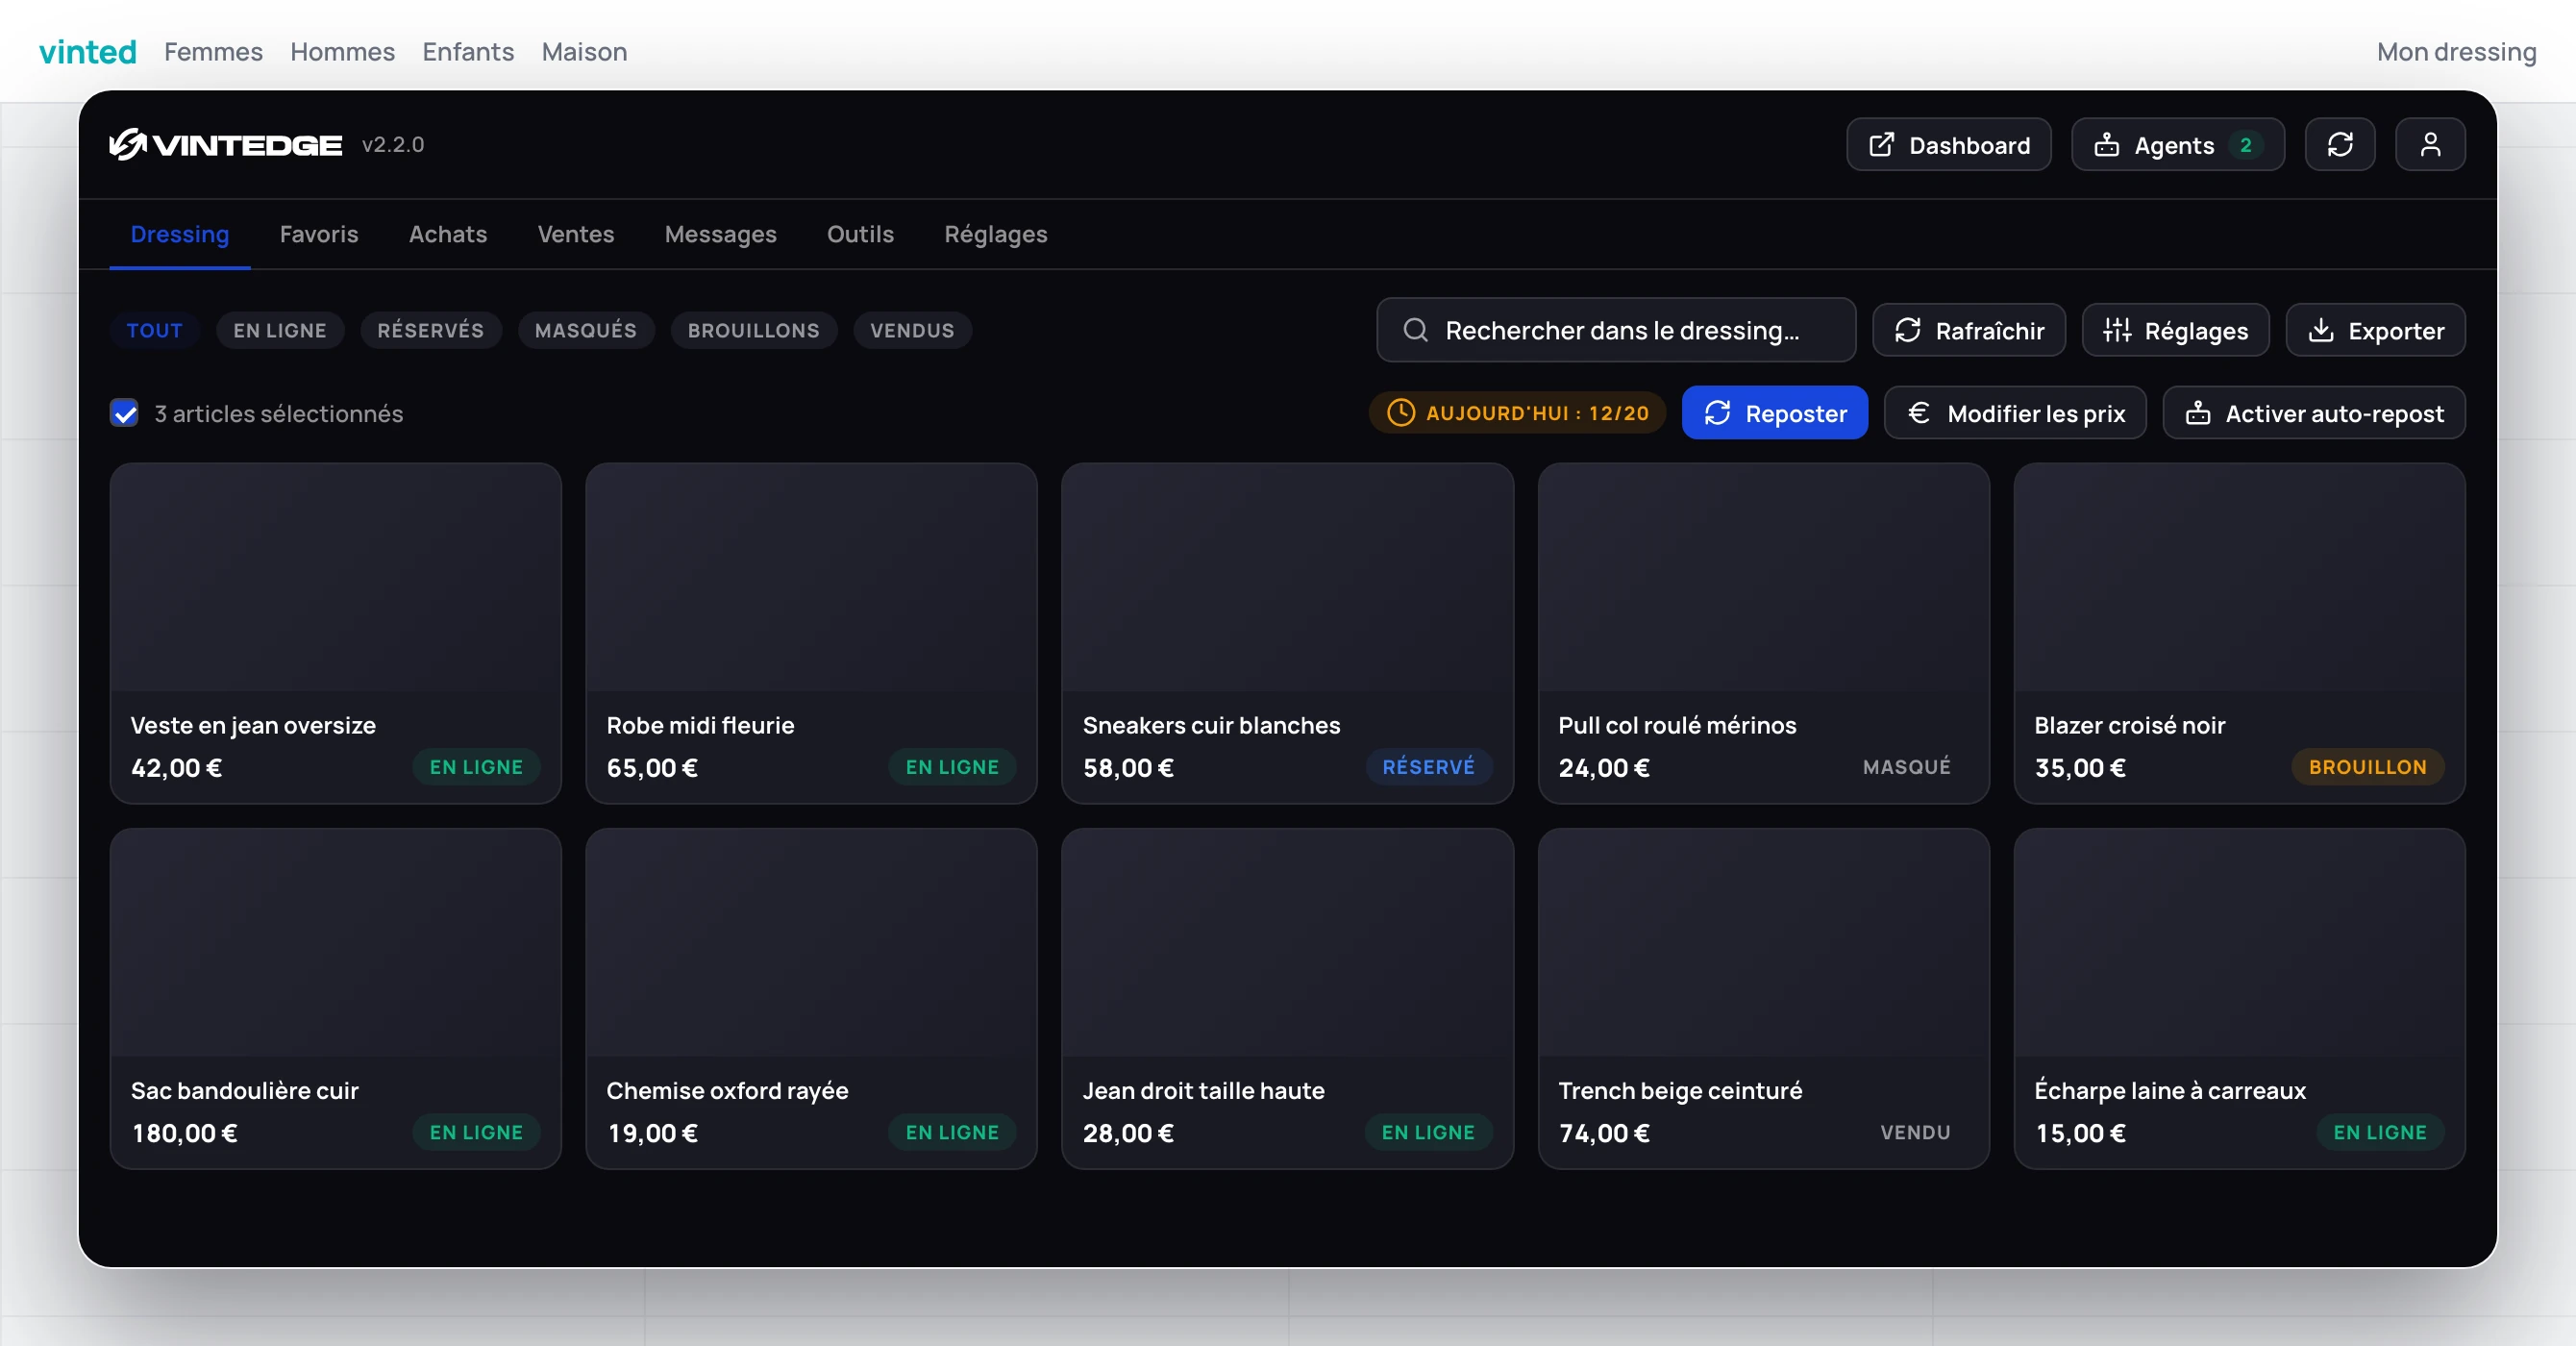Click the Vinted logo in site header

(x=88, y=51)
